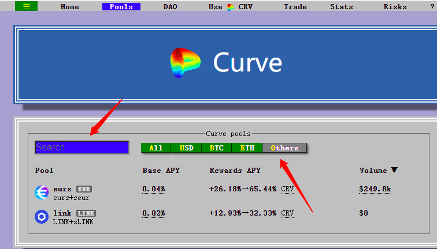Click CRV rewards label in link row

point(287,213)
